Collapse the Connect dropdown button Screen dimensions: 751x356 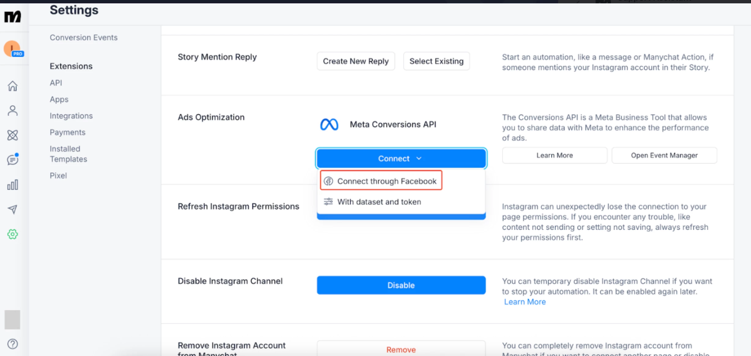pos(401,158)
